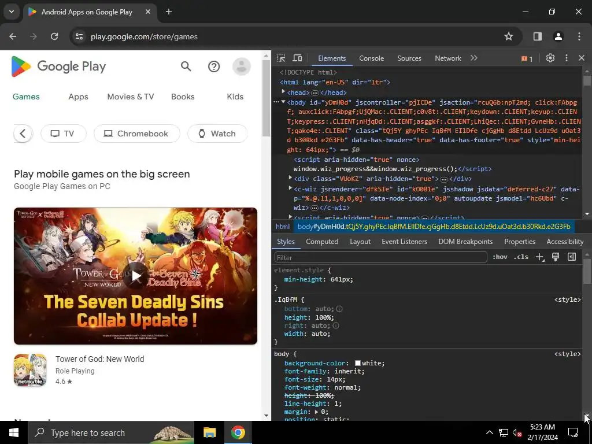This screenshot has height=444, width=592.
Task: Click the info icon beside right: auto
Action: tap(336, 325)
